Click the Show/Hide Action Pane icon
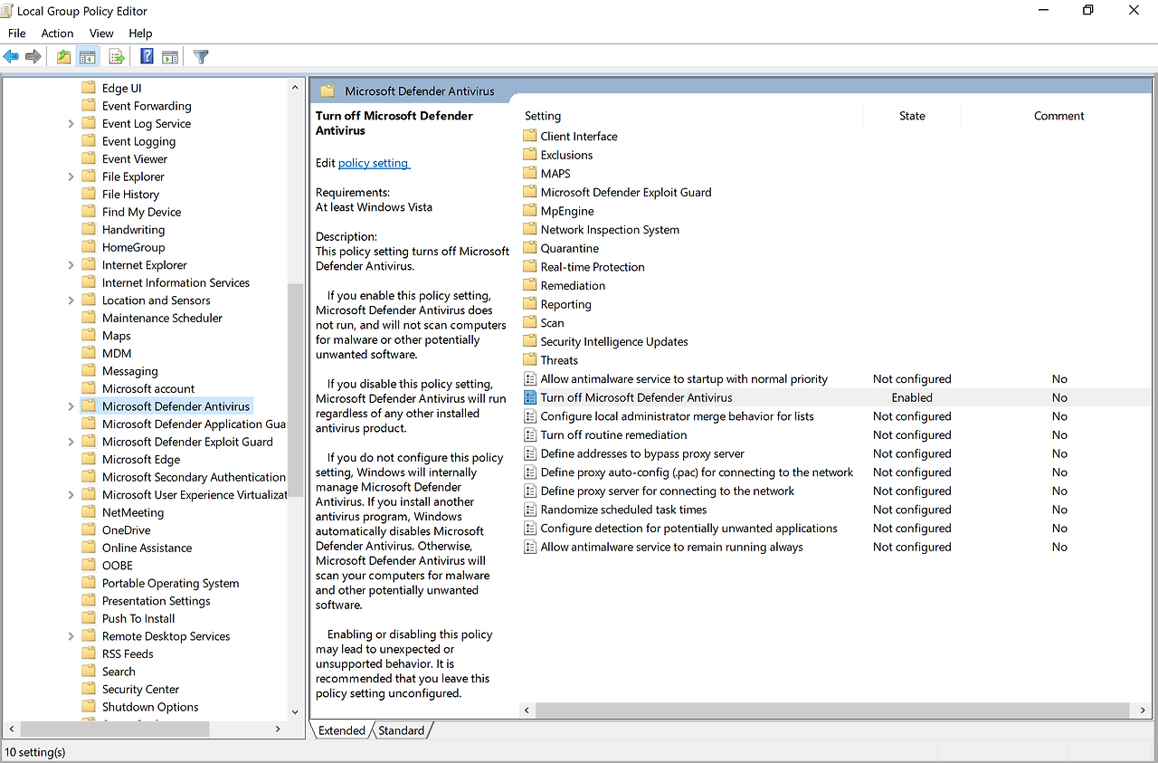The height and width of the screenshot is (763, 1158). pyautogui.click(x=170, y=56)
